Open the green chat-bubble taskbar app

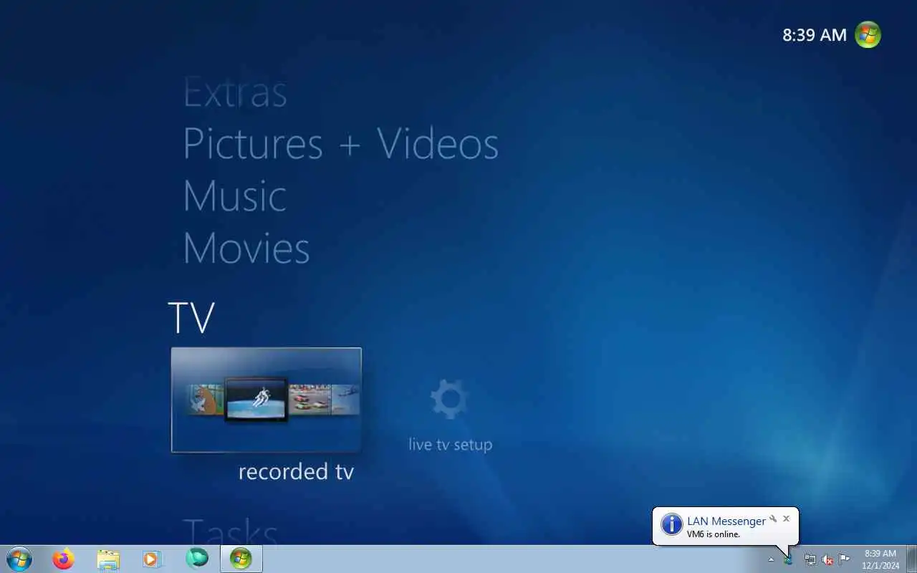point(197,558)
